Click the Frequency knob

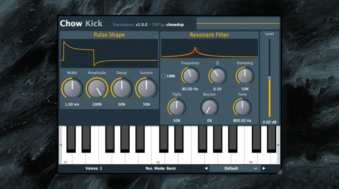tap(190, 76)
